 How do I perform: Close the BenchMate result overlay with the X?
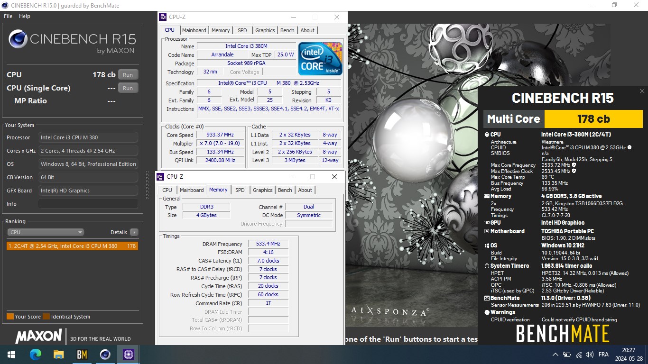(x=642, y=91)
